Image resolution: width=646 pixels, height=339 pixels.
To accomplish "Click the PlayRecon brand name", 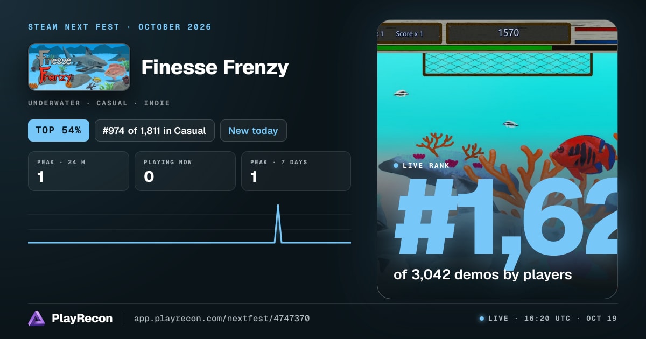I will coord(82,319).
